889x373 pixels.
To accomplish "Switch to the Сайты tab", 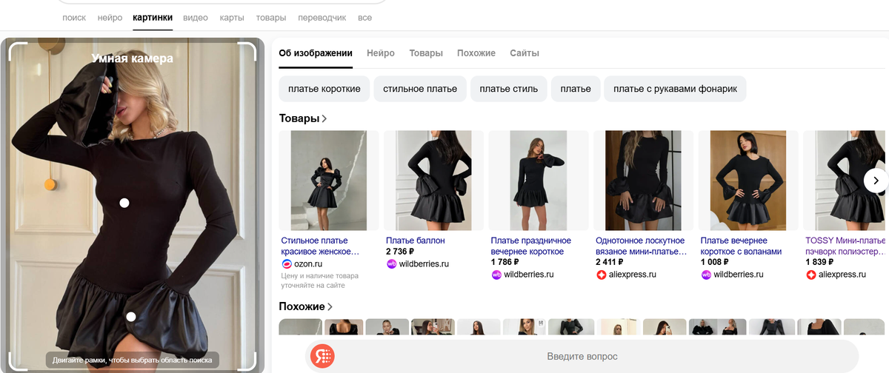I will pos(525,53).
